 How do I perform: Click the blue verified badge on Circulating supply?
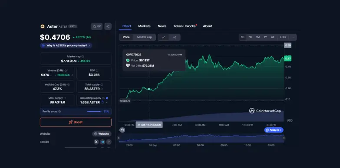pyautogui.click(x=107, y=98)
